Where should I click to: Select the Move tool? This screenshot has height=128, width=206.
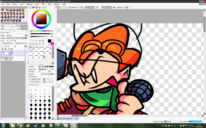[x=30, y=44]
